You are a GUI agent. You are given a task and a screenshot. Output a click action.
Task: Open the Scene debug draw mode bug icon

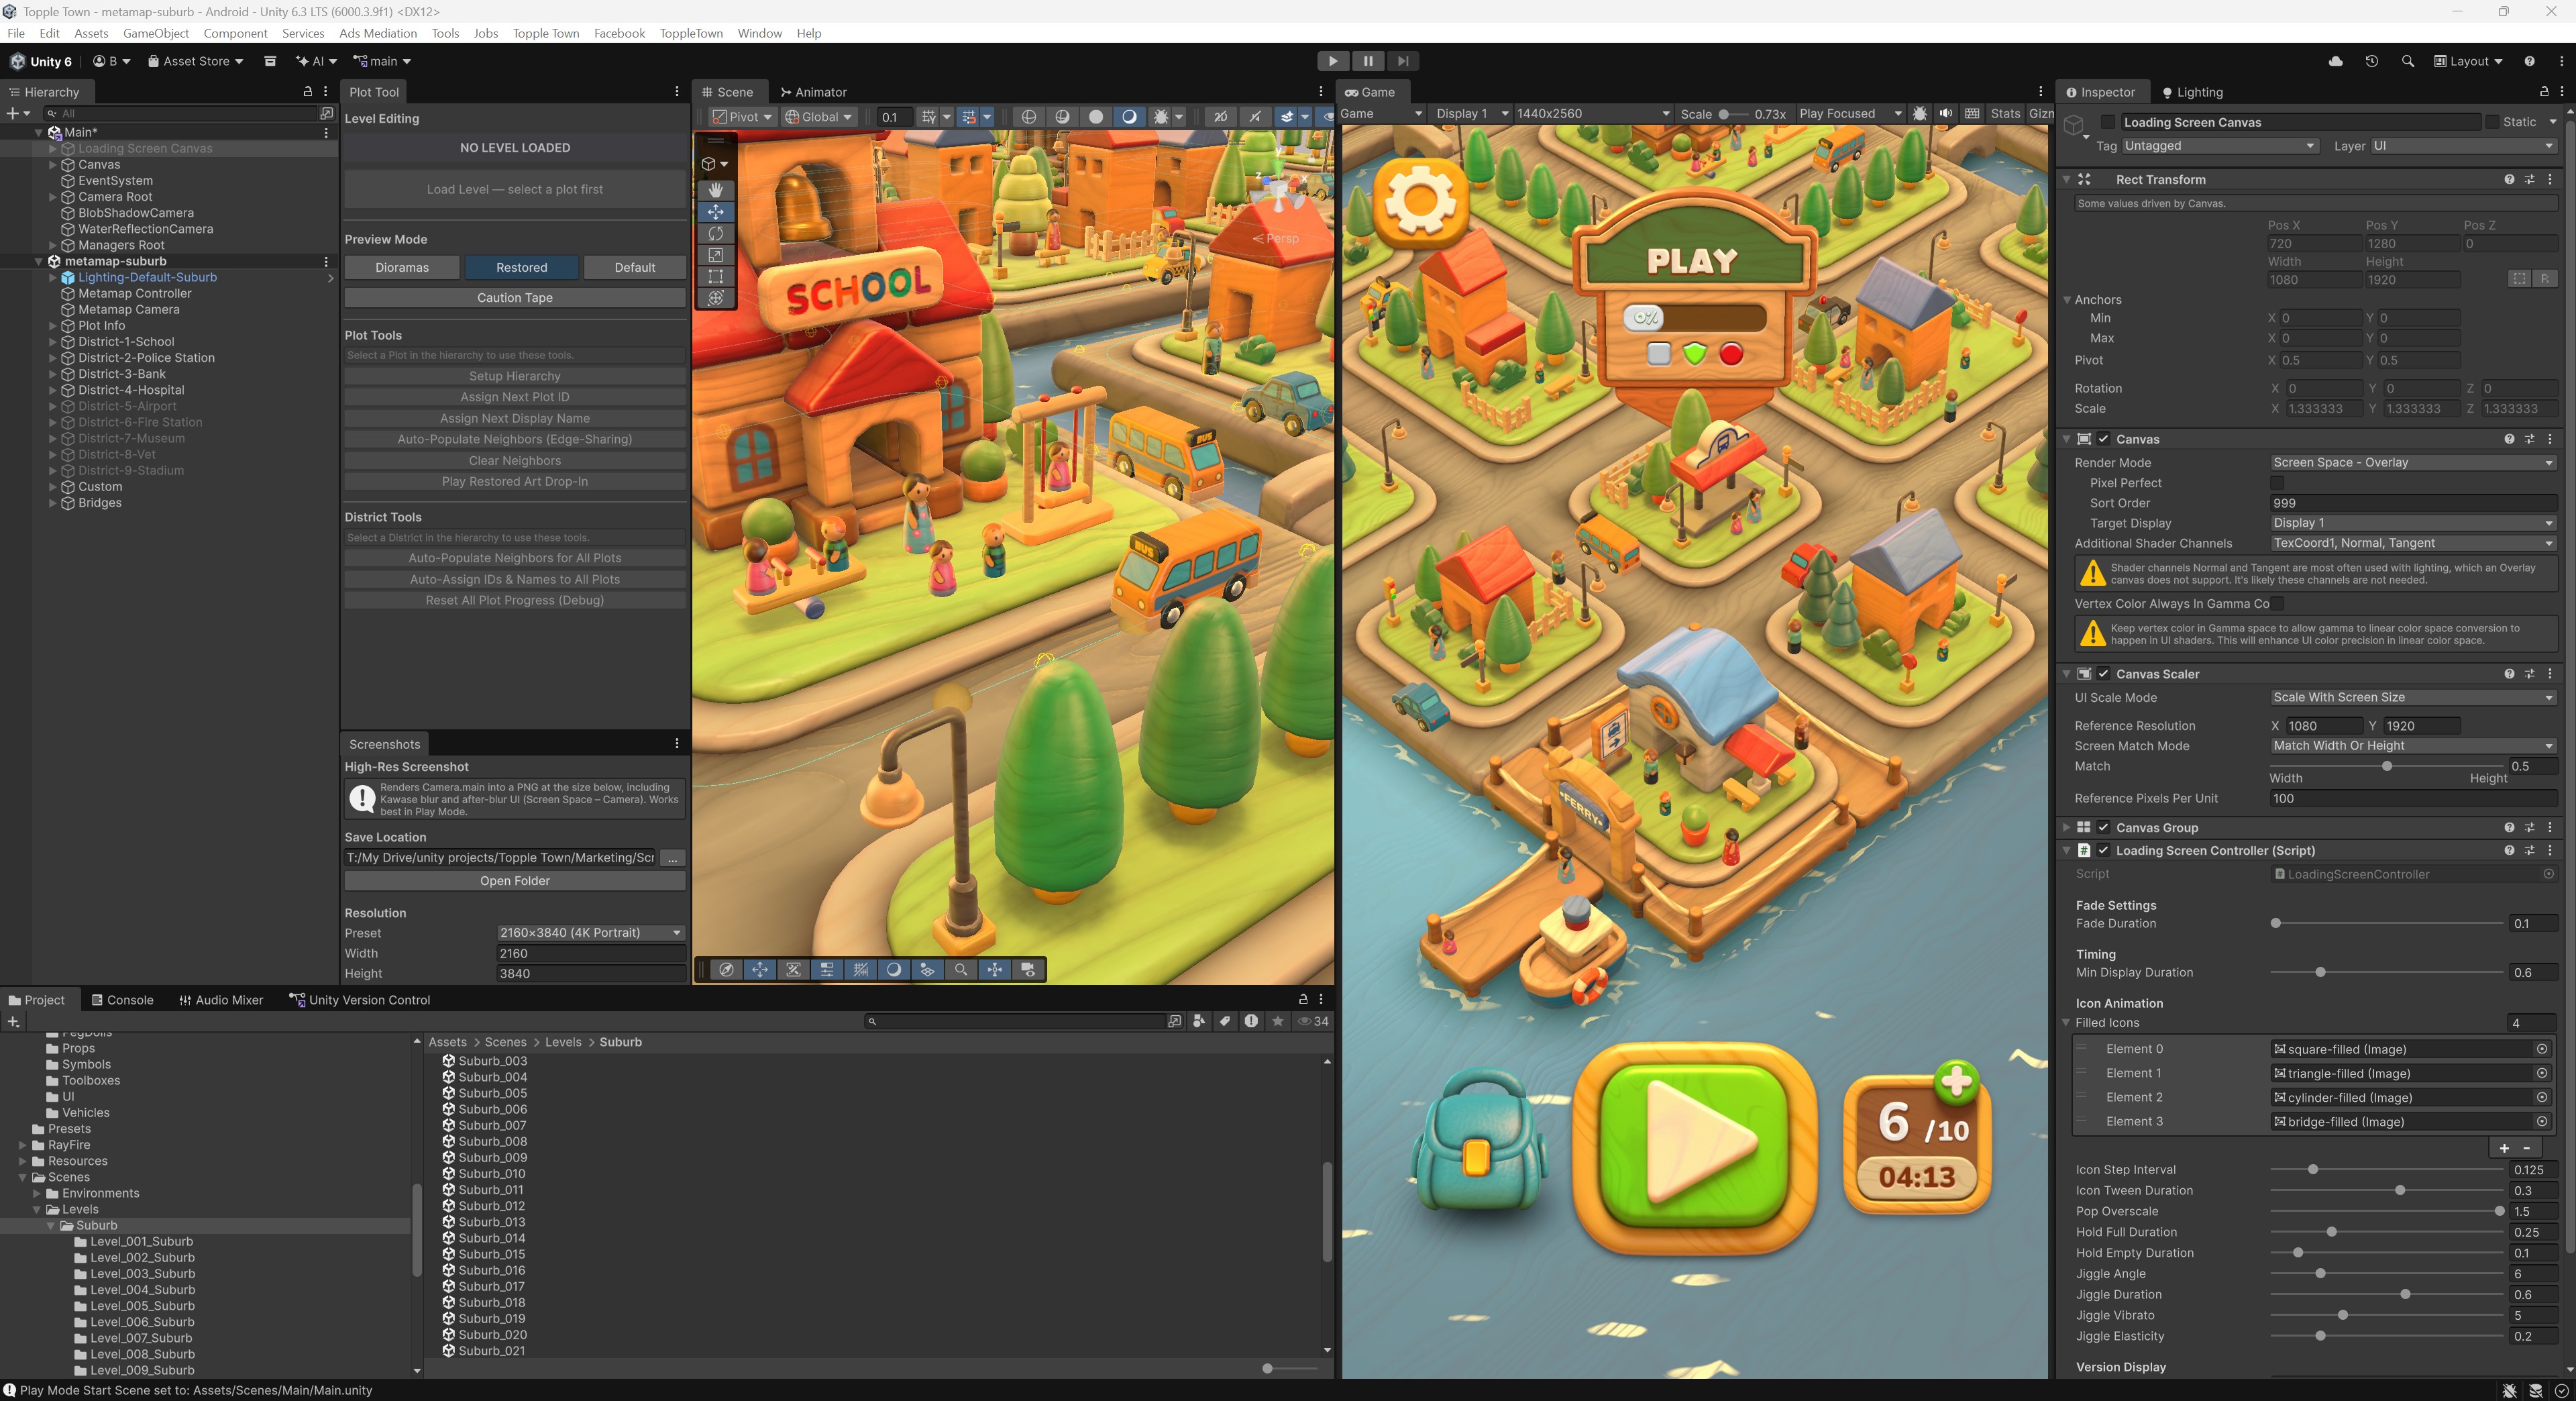click(x=1161, y=117)
